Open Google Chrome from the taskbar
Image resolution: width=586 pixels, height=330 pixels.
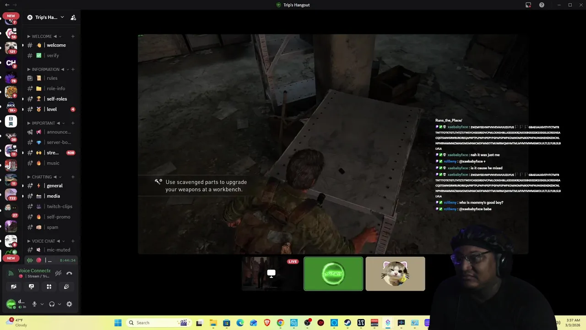click(280, 323)
